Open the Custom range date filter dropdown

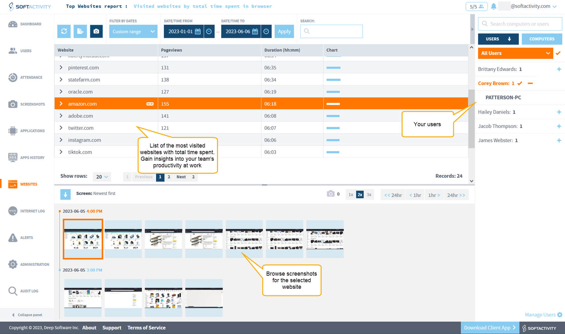tap(133, 31)
